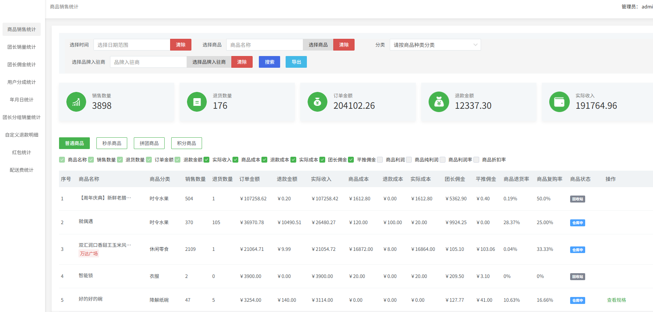Click the 回收站 status badge in row 1

coord(577,199)
